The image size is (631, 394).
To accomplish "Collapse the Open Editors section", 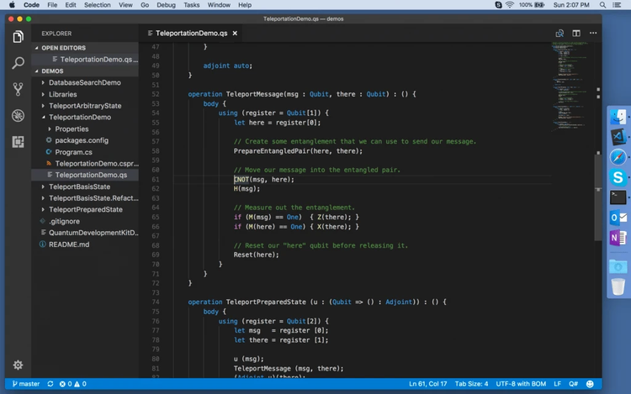I will [61, 48].
